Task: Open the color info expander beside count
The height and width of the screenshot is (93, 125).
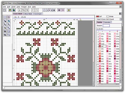Action: click(x=120, y=19)
